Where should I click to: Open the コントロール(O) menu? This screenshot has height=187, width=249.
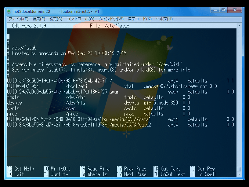[x=80, y=19]
